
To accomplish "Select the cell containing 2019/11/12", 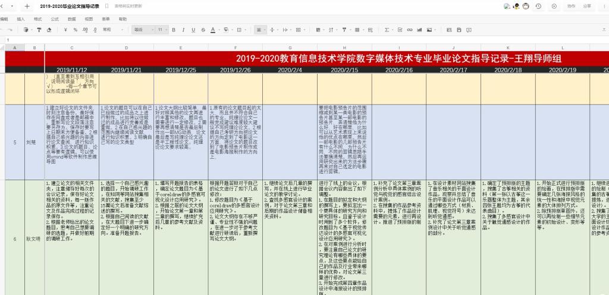I will point(71,70).
